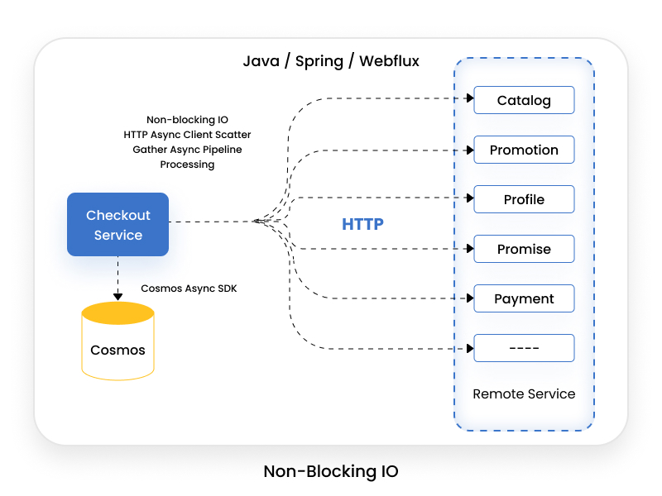Click the Remote Service label
The image size is (662, 496).
click(x=524, y=394)
